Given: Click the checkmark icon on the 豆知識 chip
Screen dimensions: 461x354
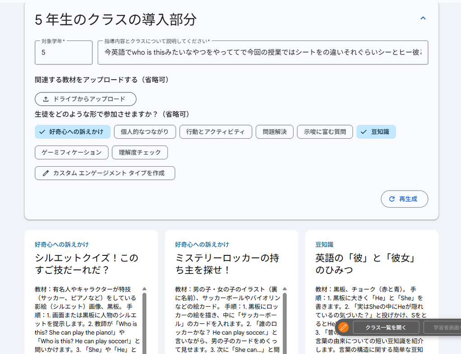Looking at the screenshot, I should (364, 132).
